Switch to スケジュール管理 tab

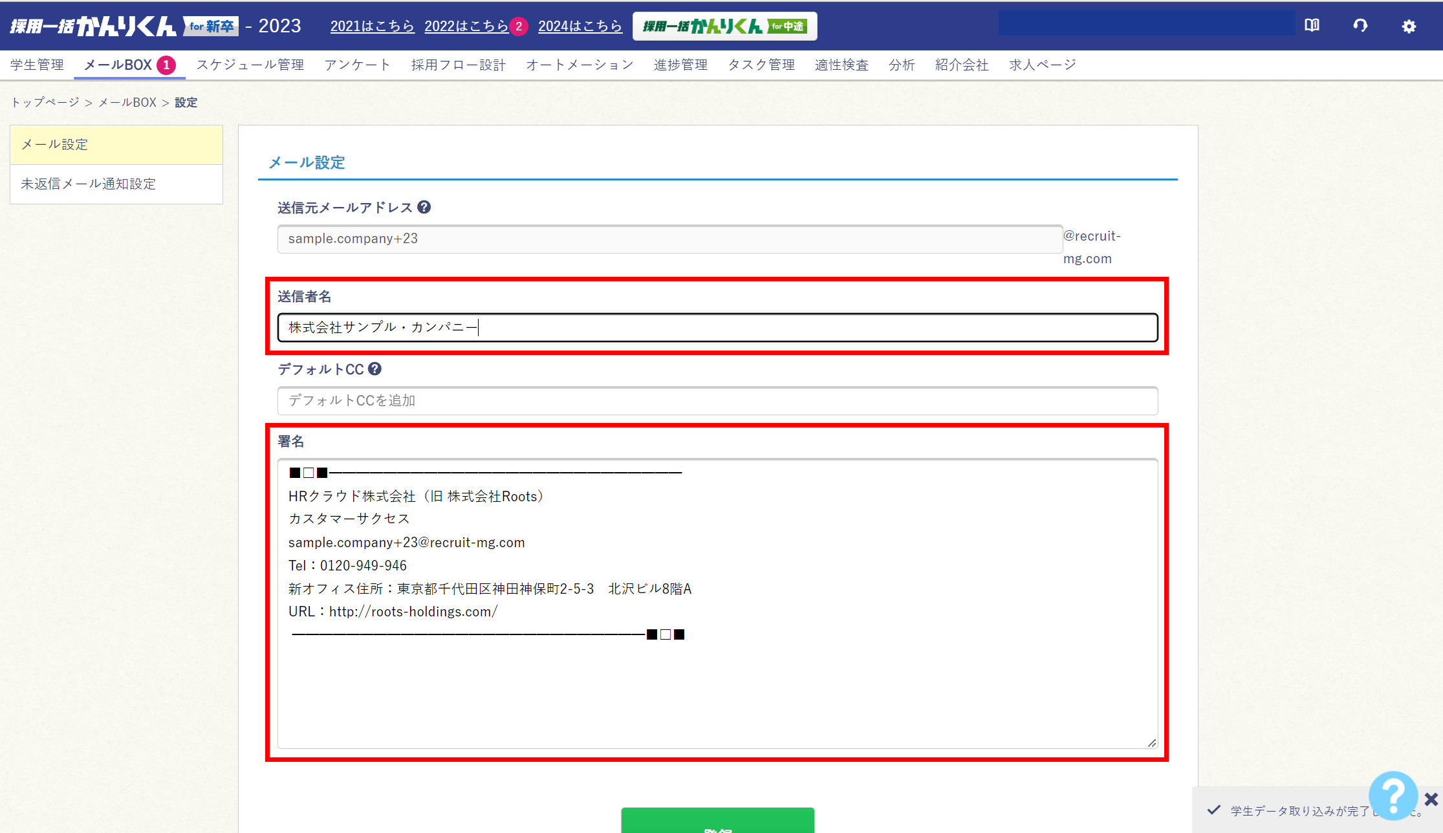250,65
